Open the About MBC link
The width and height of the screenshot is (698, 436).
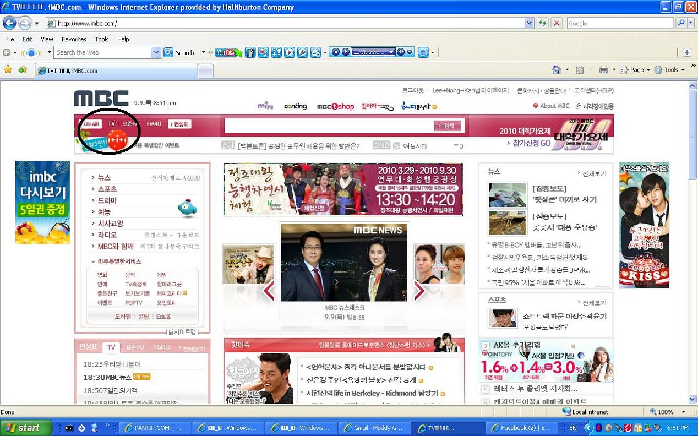[551, 106]
